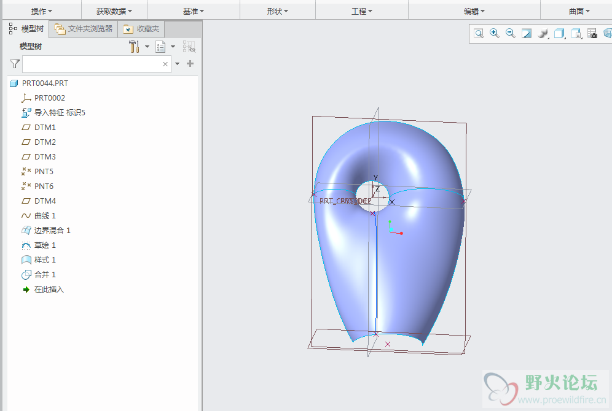Click the Zoom Out magnifier icon

tap(511, 34)
